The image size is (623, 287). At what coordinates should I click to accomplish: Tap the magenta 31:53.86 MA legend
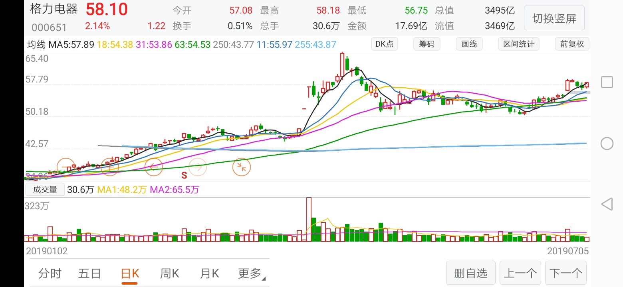pyautogui.click(x=153, y=44)
